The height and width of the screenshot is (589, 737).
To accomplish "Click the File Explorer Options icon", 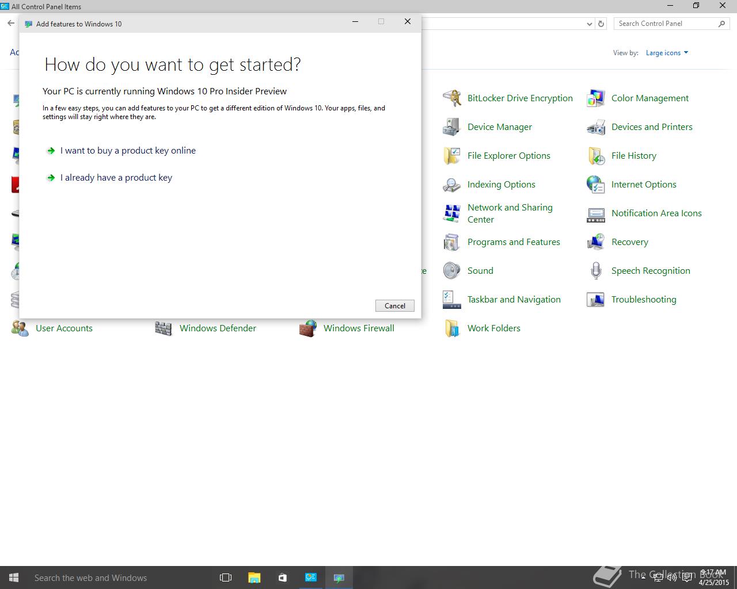I will (452, 156).
